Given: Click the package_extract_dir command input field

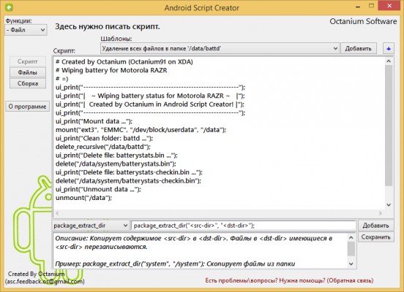Looking at the screenshot, I should click(244, 226).
